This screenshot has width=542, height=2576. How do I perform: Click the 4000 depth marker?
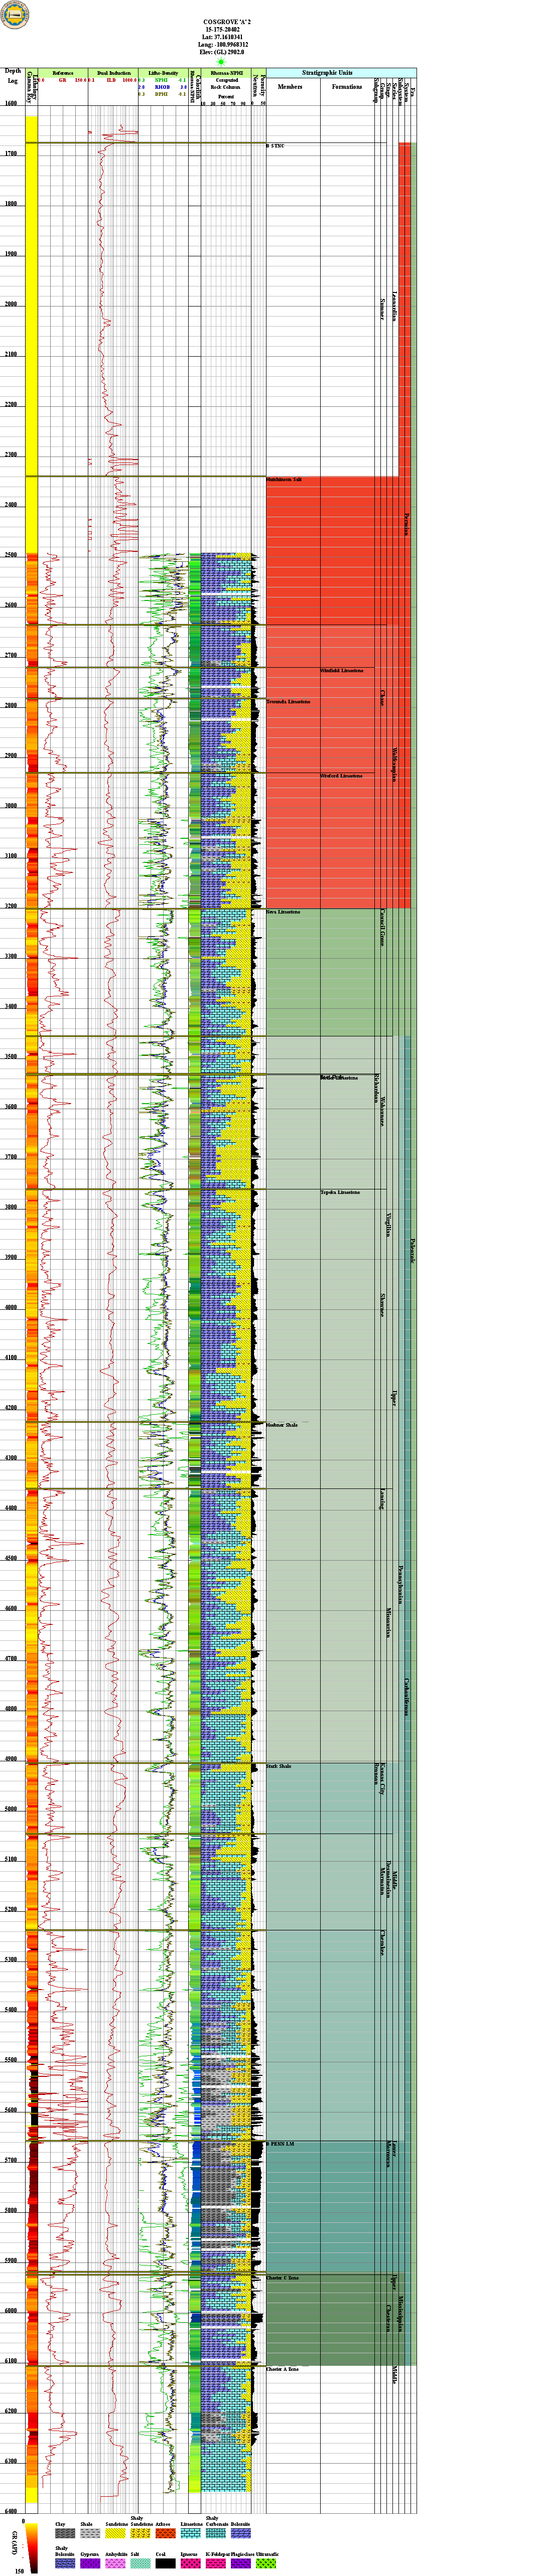[x=10, y=1307]
